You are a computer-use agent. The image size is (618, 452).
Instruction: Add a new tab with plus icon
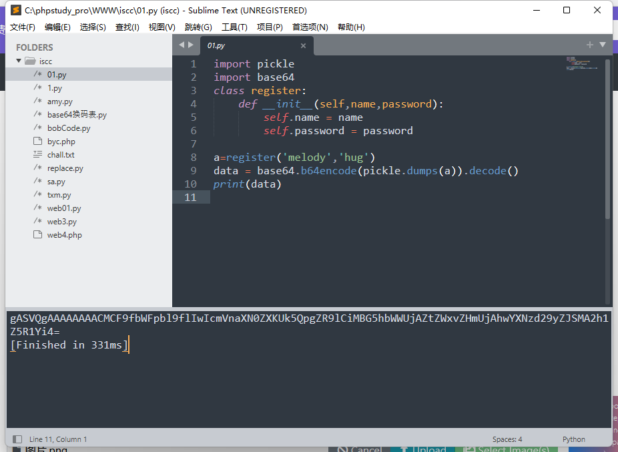pos(589,45)
